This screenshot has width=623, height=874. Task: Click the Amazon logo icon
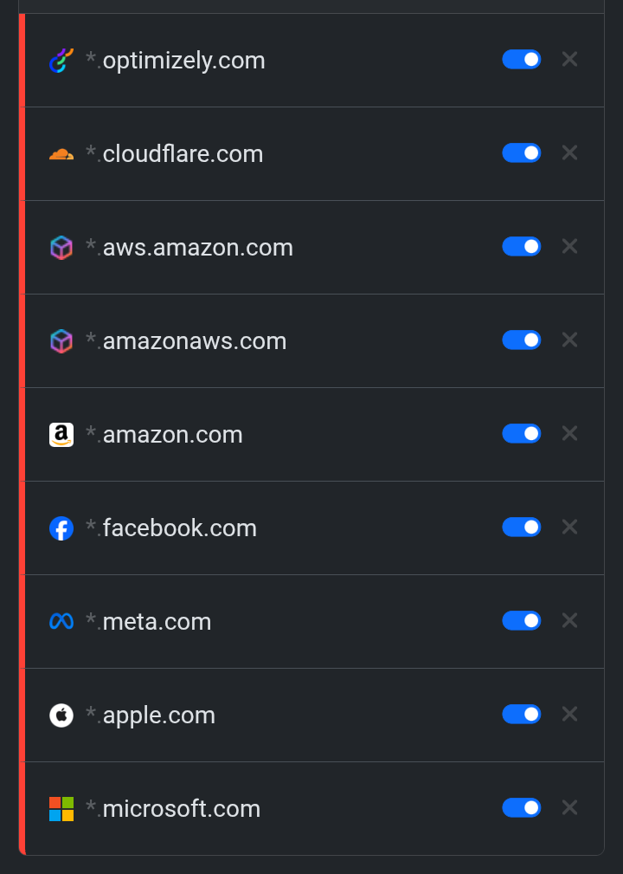pyautogui.click(x=61, y=435)
